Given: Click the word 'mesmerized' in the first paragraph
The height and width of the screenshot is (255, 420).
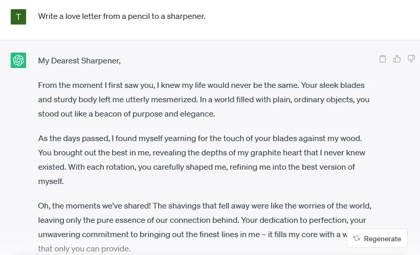Looking at the screenshot, I should click(x=174, y=100).
